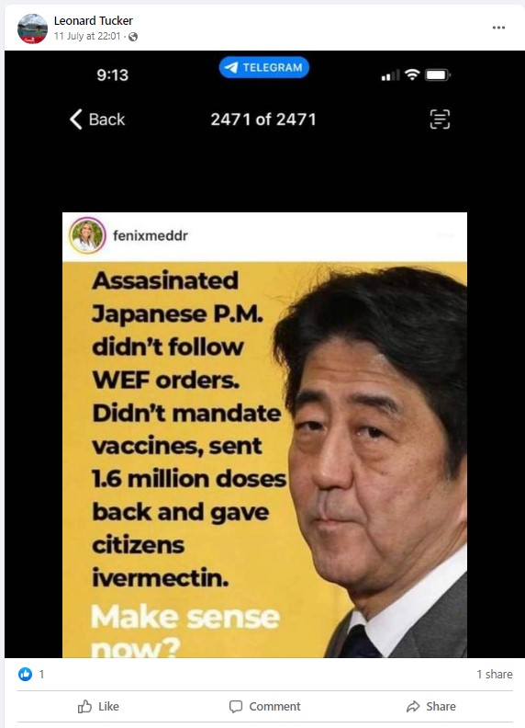Click the scan text icon beside 2471 of 2471

[x=440, y=119]
